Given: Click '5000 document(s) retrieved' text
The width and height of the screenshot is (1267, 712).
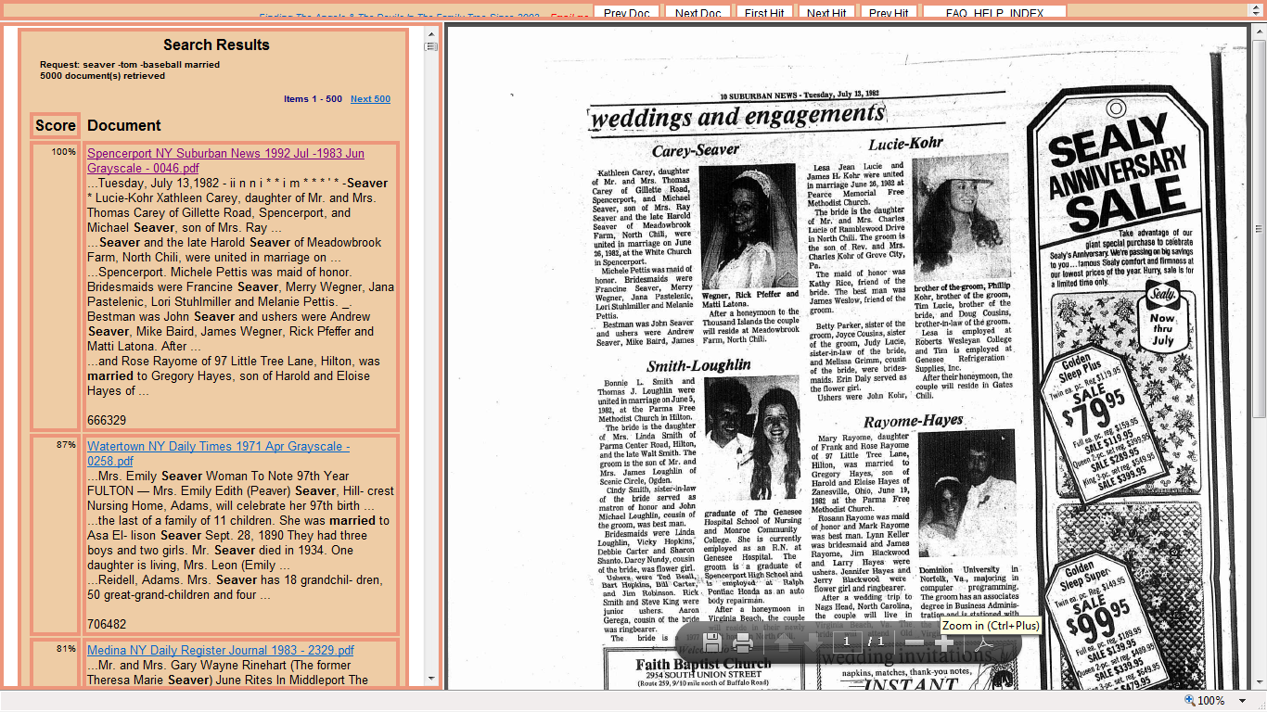Looking at the screenshot, I should click(102, 76).
